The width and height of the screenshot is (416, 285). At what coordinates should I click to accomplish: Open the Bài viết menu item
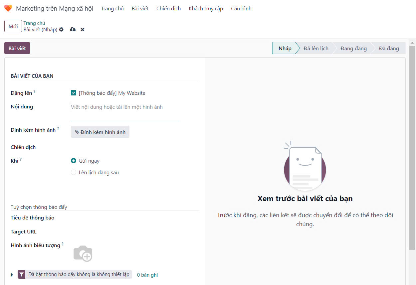(140, 9)
